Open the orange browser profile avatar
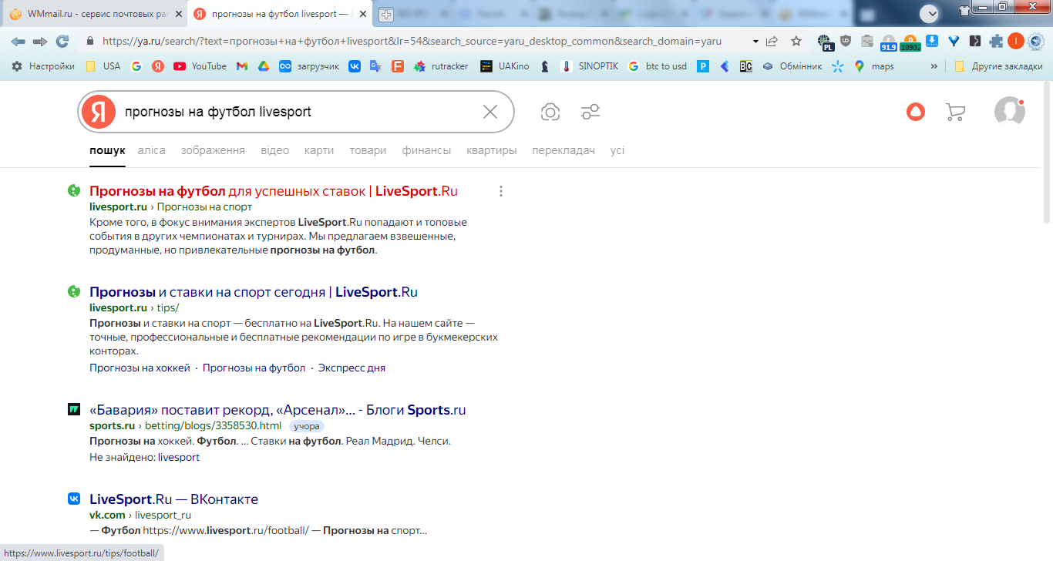 coord(1016,42)
